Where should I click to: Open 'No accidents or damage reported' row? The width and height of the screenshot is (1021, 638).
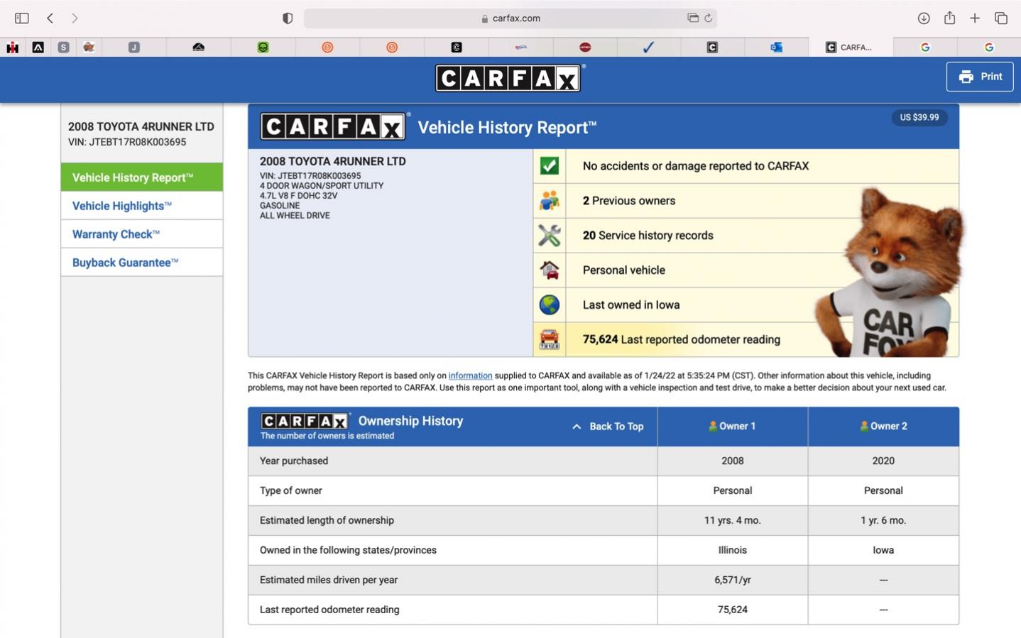(x=746, y=166)
